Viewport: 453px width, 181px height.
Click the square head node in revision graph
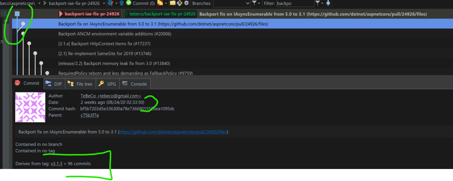click(x=17, y=14)
